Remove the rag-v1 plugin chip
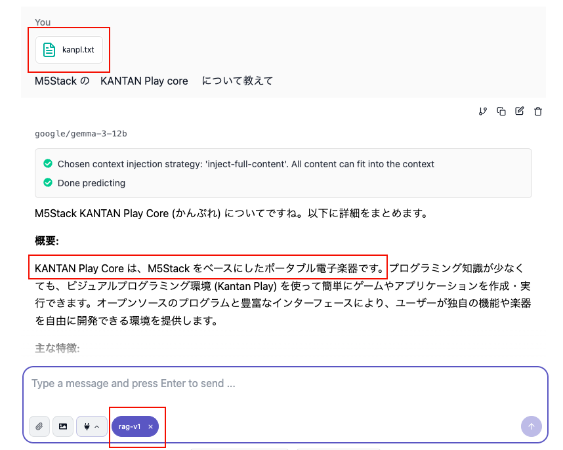This screenshot has width=563, height=450. click(150, 426)
